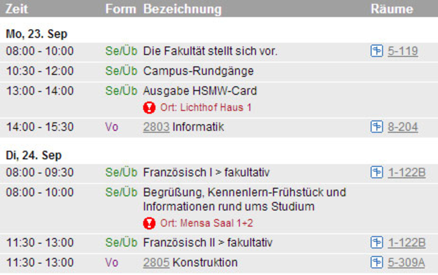The image size is (438, 275).
Task: Click the Zeit column header
Action: (x=17, y=9)
